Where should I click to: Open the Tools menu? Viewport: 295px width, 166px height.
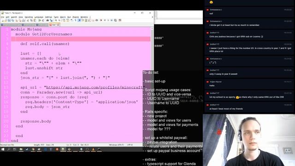coord(56,17)
